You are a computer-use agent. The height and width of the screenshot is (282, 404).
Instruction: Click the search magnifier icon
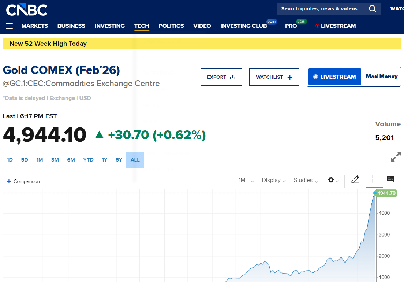tap(372, 9)
